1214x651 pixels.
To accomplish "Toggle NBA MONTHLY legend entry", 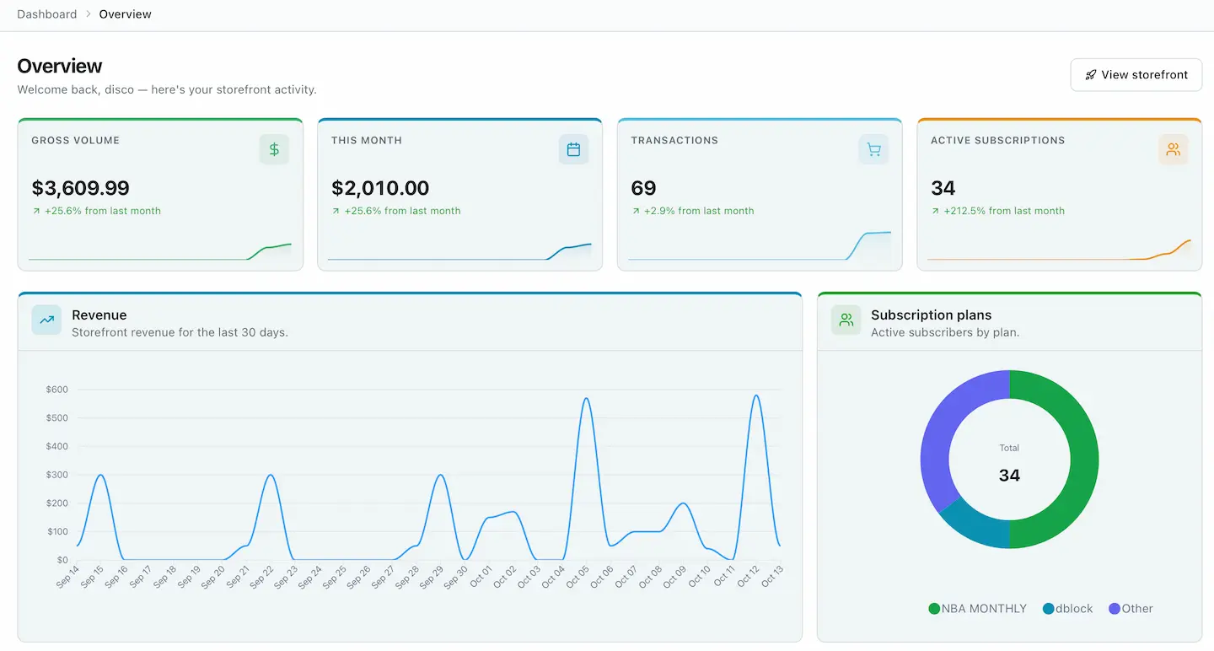I will point(978,609).
